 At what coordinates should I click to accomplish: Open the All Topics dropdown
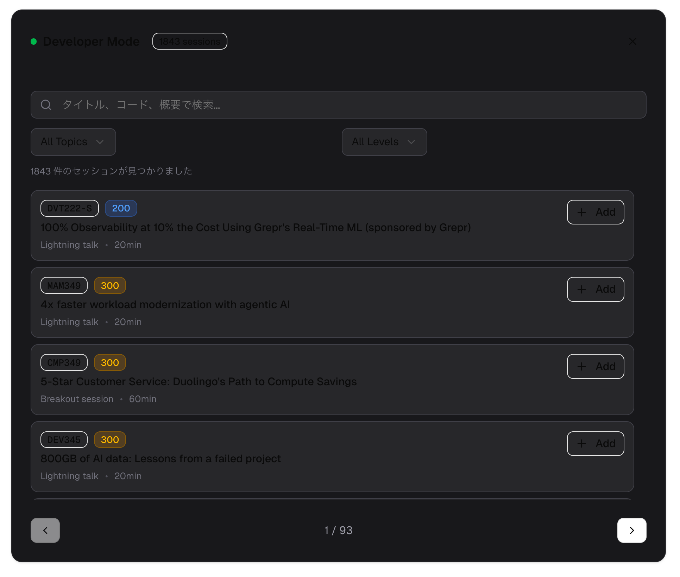point(73,142)
